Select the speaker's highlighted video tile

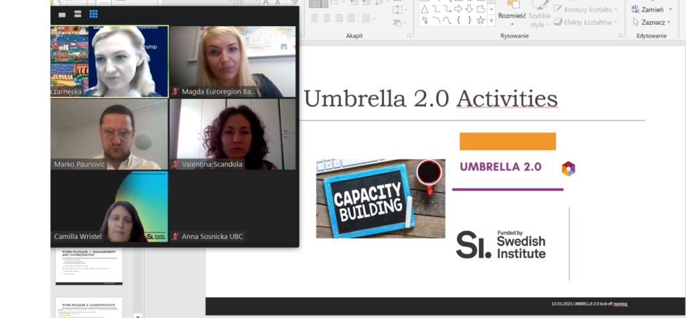109,61
